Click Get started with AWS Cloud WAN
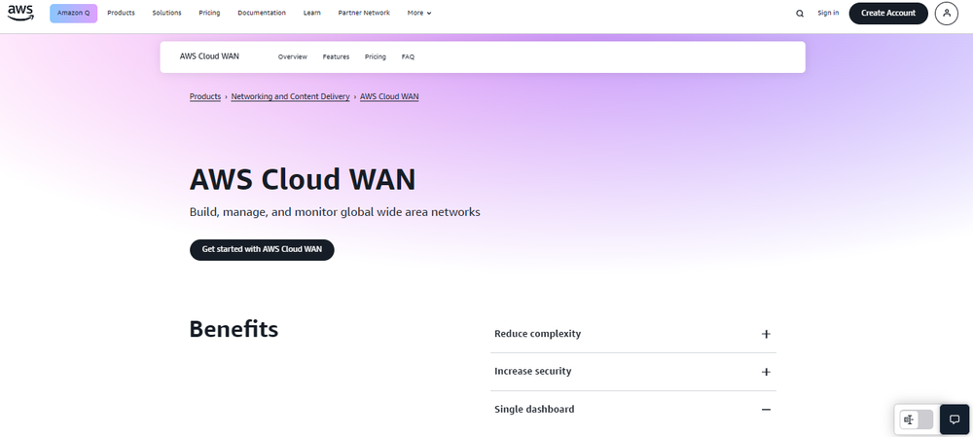The width and height of the screenshot is (973, 437). point(262,249)
